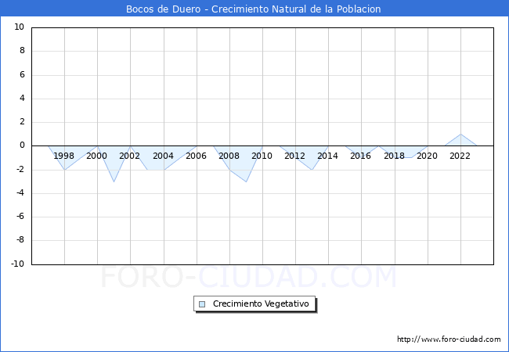Click the positive peak at year 2022

point(460,135)
